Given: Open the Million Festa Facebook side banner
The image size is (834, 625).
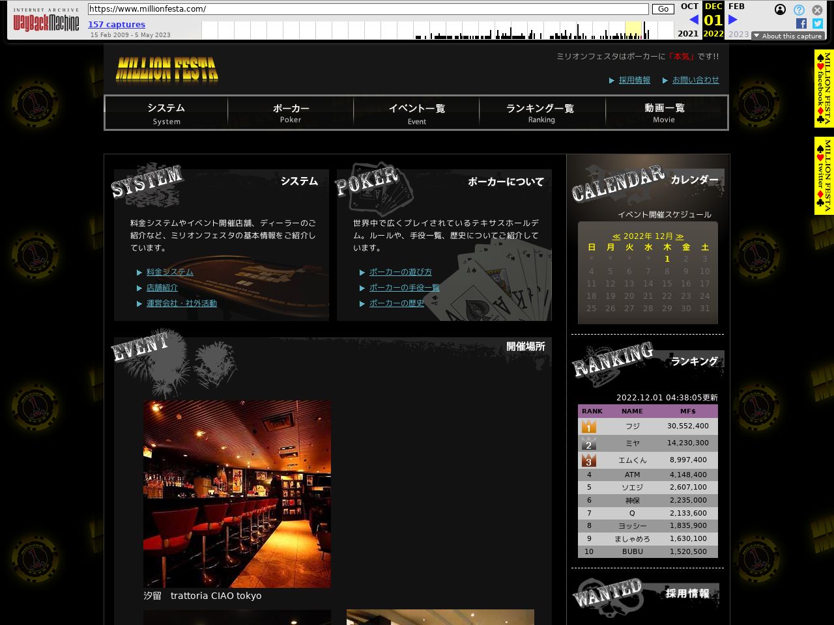Looking at the screenshot, I should pyautogui.click(x=824, y=88).
